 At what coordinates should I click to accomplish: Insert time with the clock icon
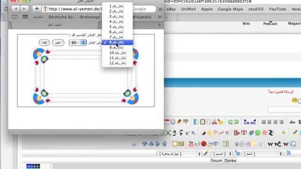(x=173, y=122)
